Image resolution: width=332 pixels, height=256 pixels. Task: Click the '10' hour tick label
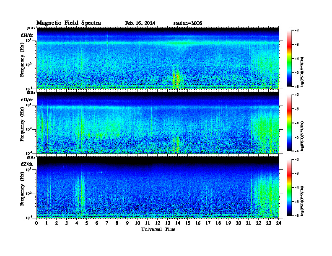tap(137, 223)
